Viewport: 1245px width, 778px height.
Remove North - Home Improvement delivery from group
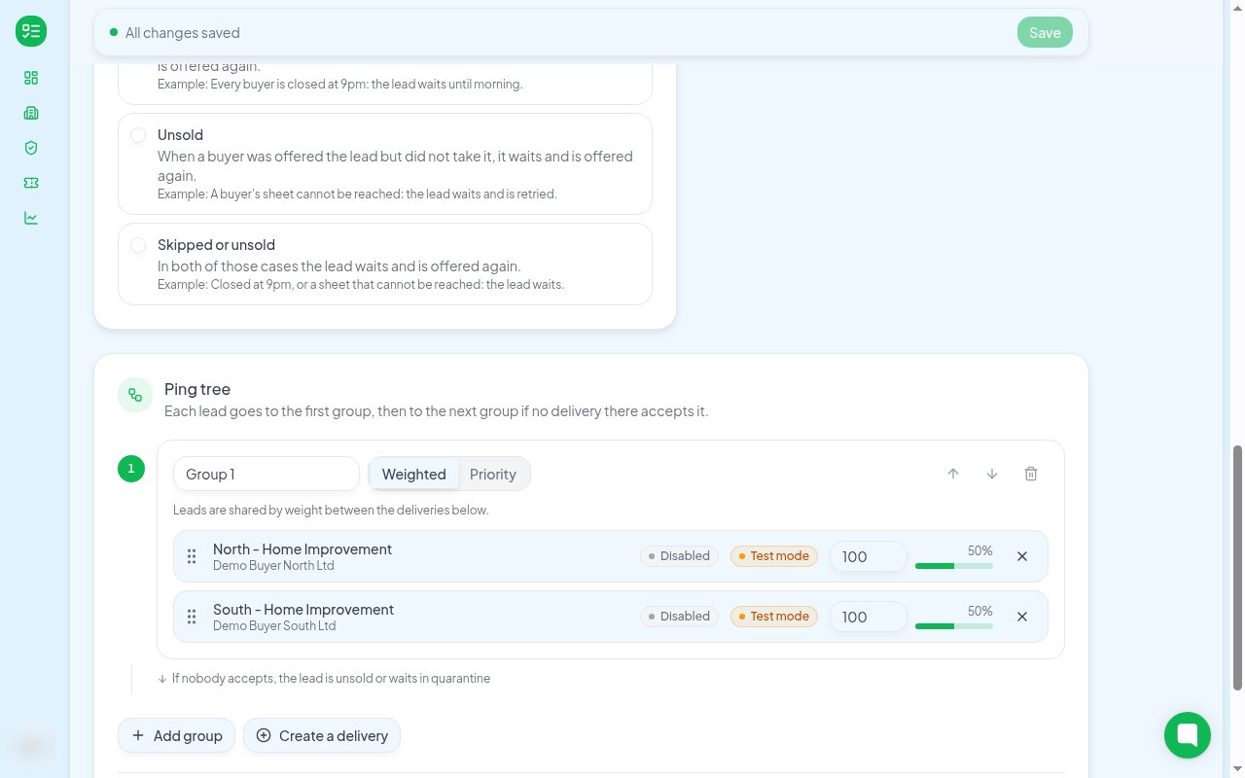1022,556
